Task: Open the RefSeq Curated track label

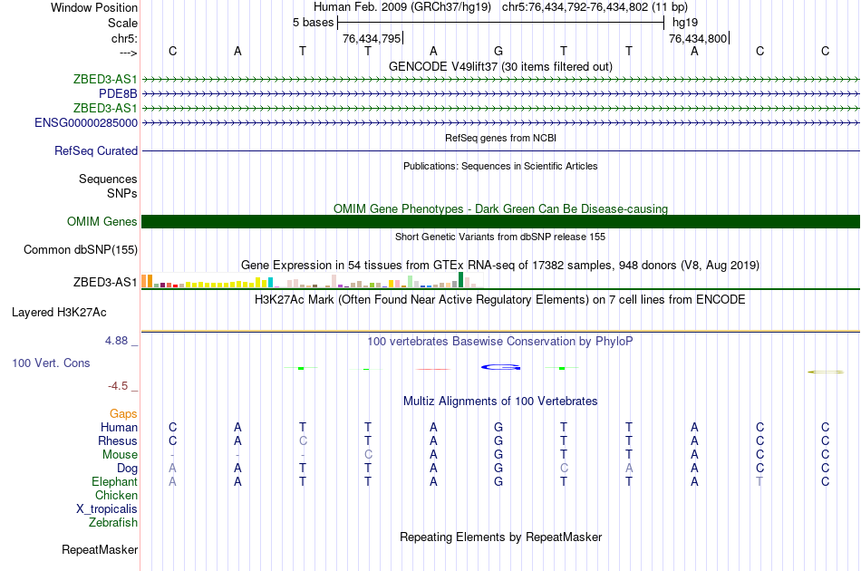Action: pyautogui.click(x=96, y=151)
